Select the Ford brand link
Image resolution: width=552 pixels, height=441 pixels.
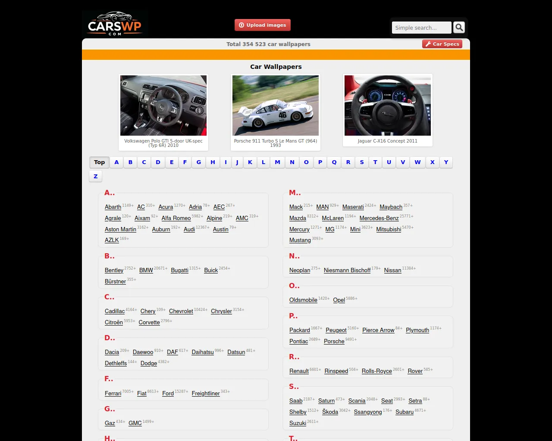coord(168,394)
